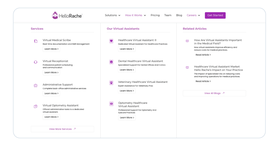The height and width of the screenshot is (146, 279).
Task: Click the Virtual Optometry Assistant files icon
Action: (x=36, y=106)
